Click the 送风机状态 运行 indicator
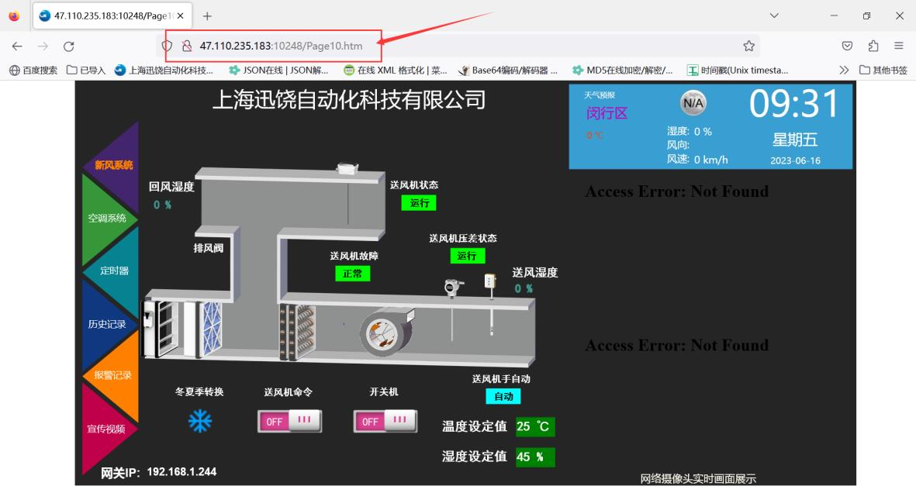The image size is (916, 486). pyautogui.click(x=419, y=203)
